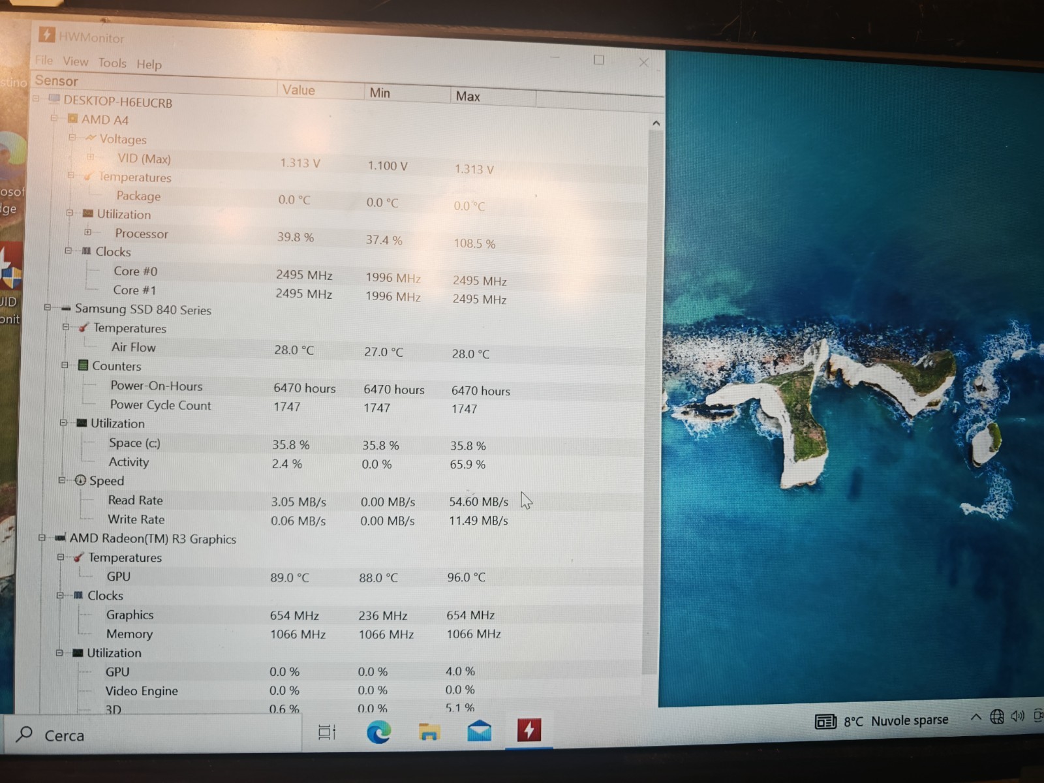Open the Tools menu
The height and width of the screenshot is (783, 1044).
point(112,63)
